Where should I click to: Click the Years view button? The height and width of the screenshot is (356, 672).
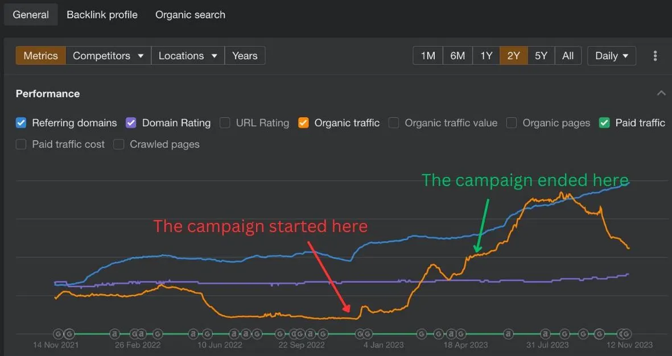245,56
